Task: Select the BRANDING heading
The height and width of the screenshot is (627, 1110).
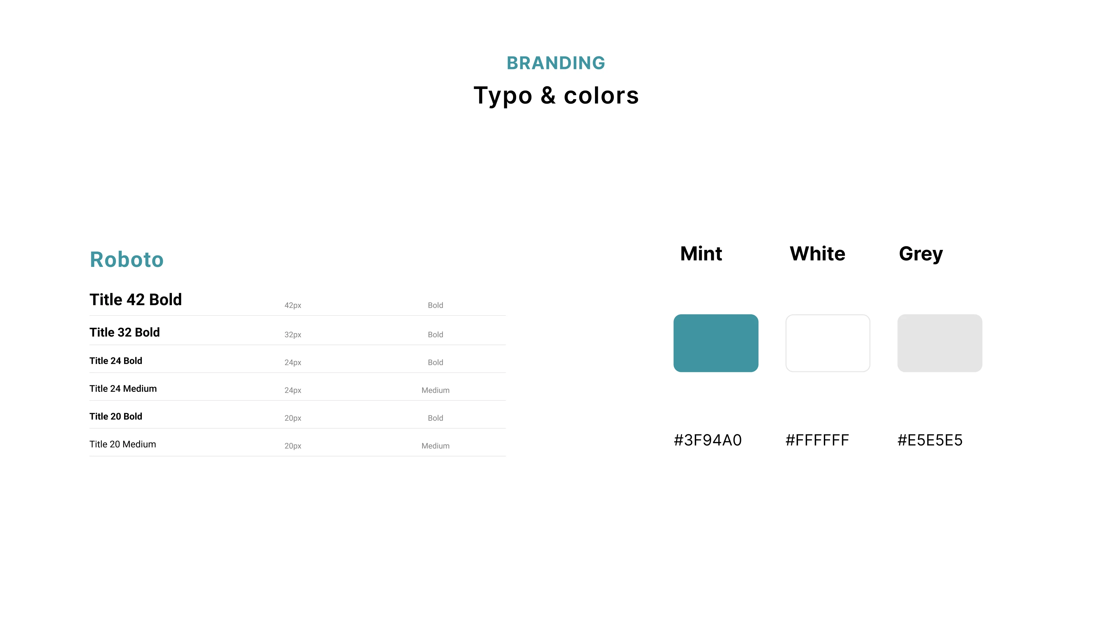Action: click(x=556, y=63)
